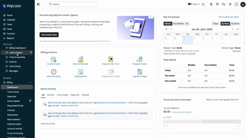Click Tell us what you think link

228,17
